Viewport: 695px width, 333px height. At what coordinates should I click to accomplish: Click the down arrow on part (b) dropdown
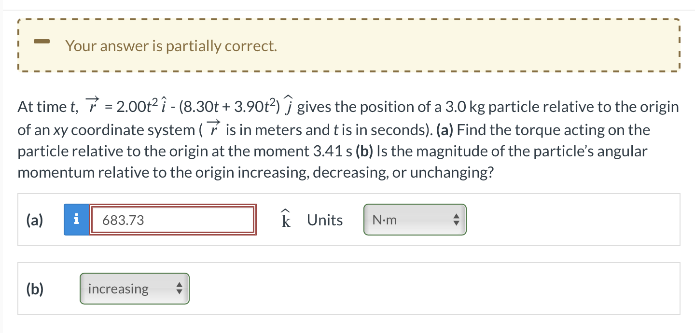tap(179, 291)
